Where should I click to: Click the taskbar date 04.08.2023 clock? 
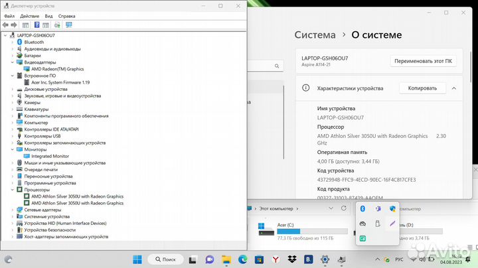click(451, 262)
